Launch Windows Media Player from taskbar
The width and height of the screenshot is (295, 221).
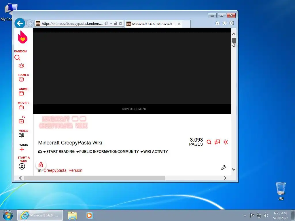pos(90,215)
